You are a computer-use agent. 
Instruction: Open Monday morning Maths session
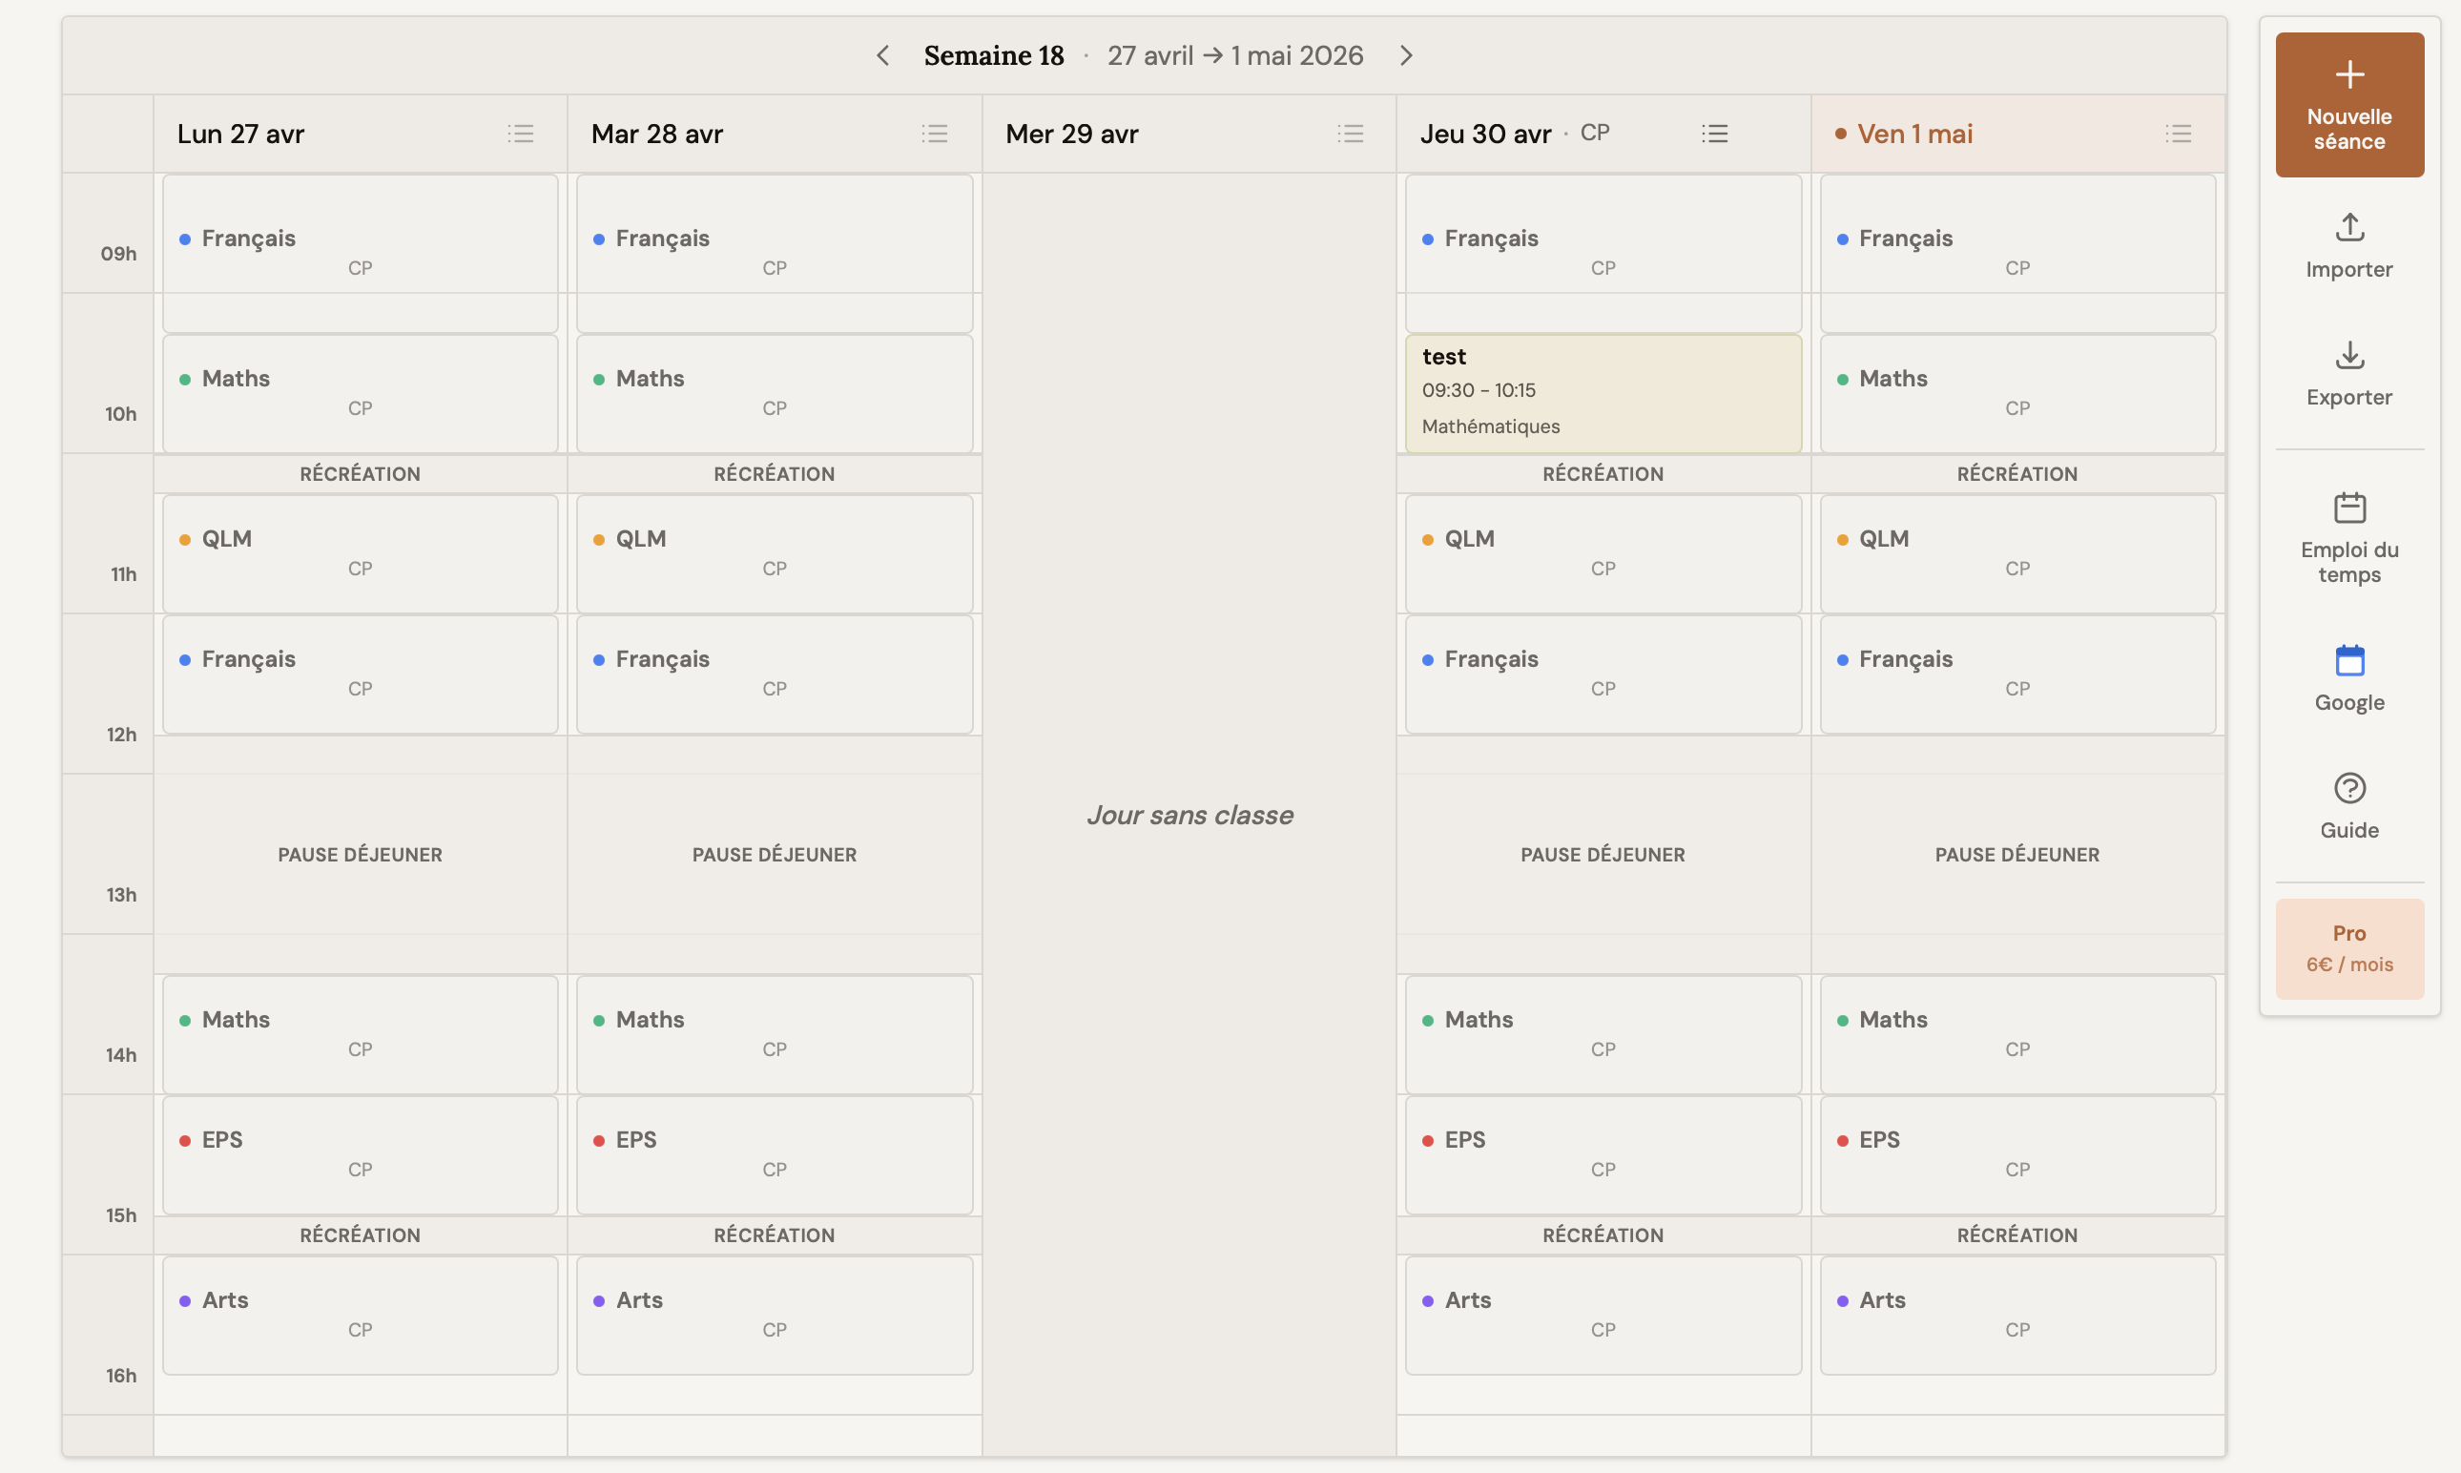361,394
